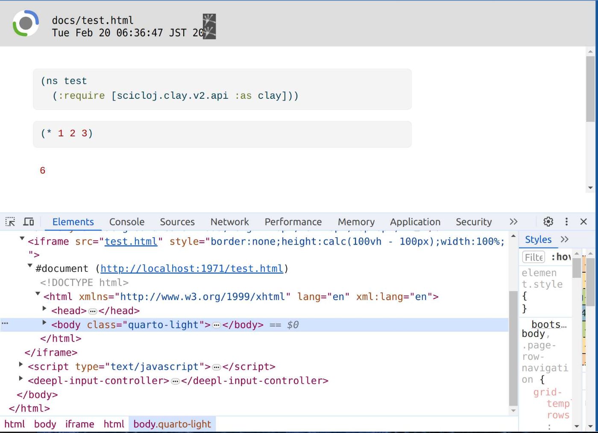Open the Memory tab

pyautogui.click(x=356, y=222)
